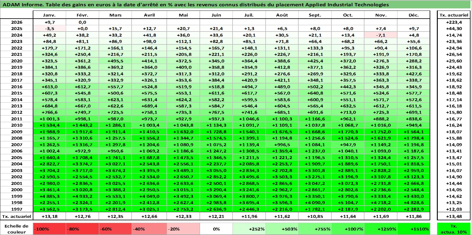Click the '+640,8' cell in 2015
The width and height of the screenshot is (472, 235).
[x=315, y=93]
